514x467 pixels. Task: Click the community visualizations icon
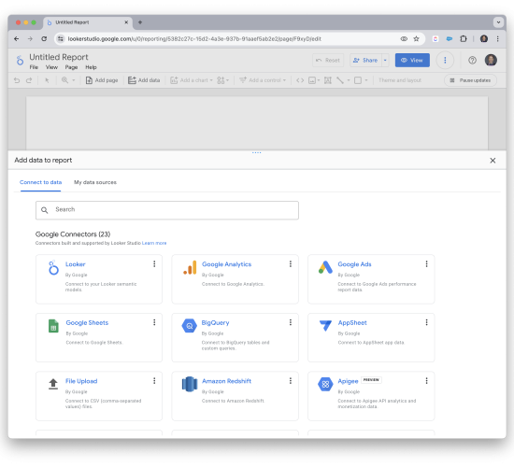point(221,80)
